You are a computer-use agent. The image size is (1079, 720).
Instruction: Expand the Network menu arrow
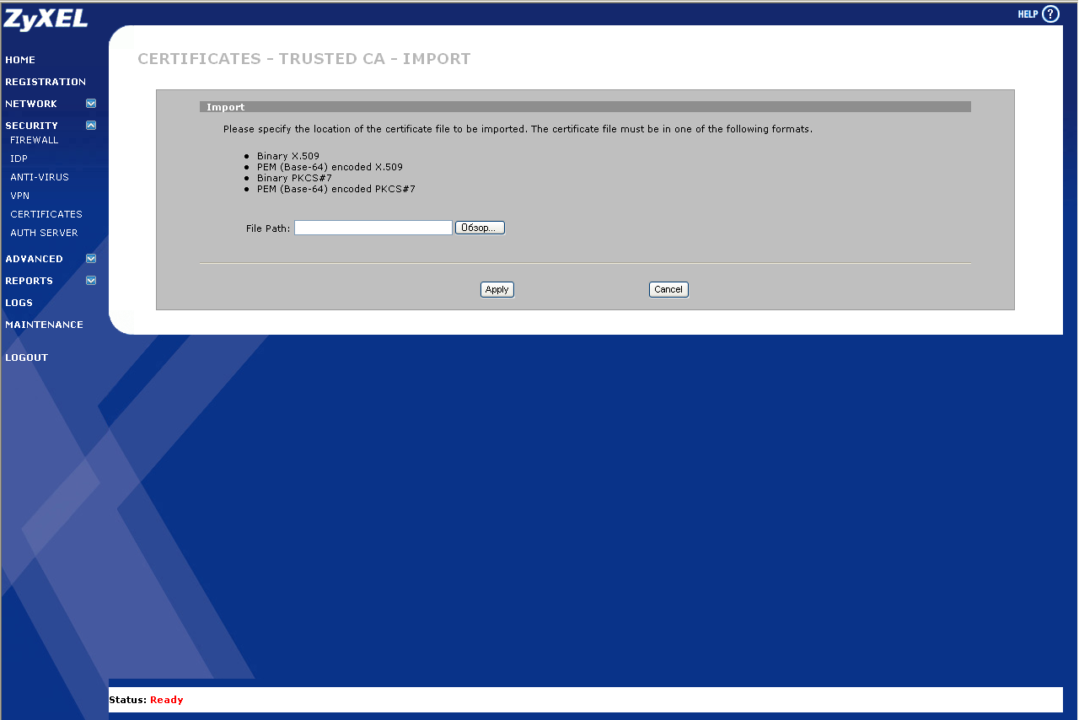click(x=91, y=104)
